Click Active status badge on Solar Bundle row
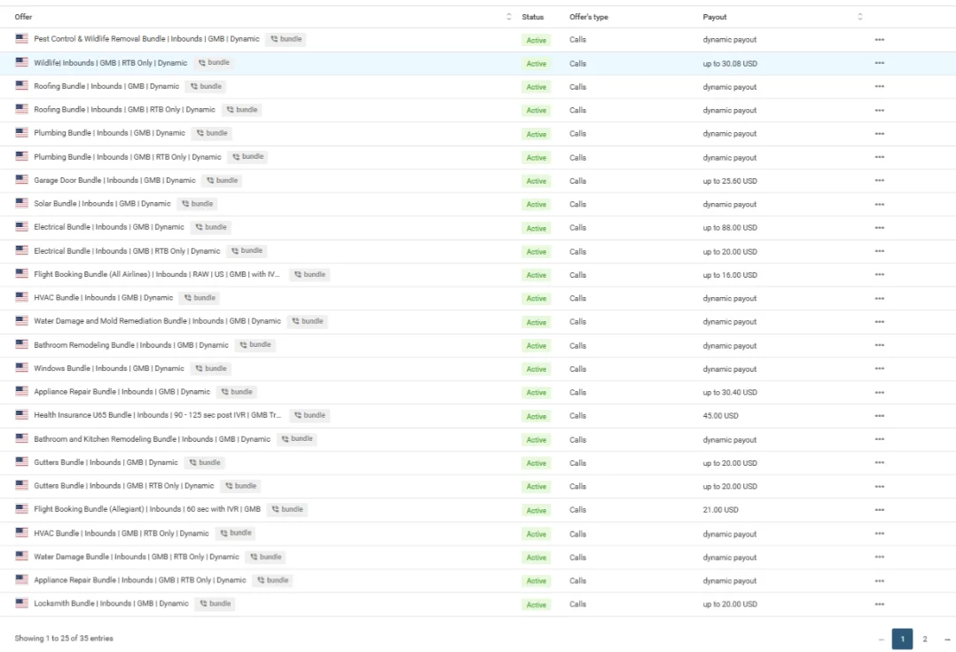The height and width of the screenshot is (652, 956). [x=537, y=204]
